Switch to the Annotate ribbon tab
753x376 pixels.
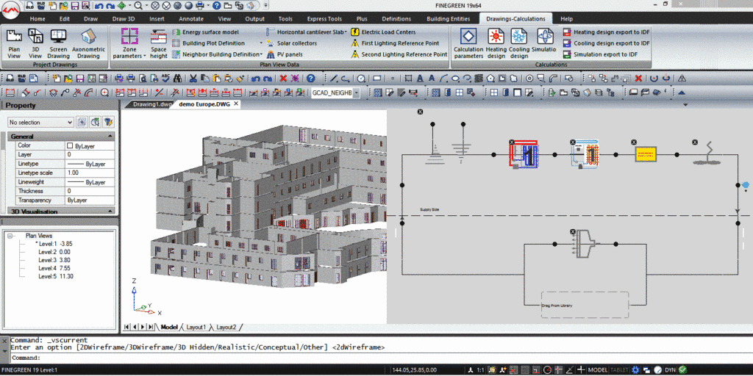[191, 18]
